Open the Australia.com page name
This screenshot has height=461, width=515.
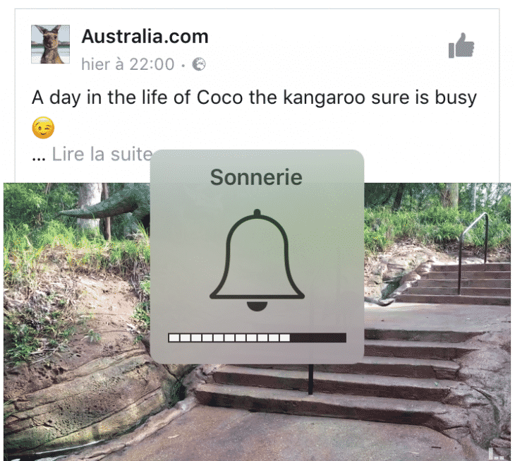[145, 36]
